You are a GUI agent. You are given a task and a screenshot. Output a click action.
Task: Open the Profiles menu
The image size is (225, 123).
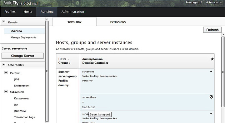(x=10, y=12)
